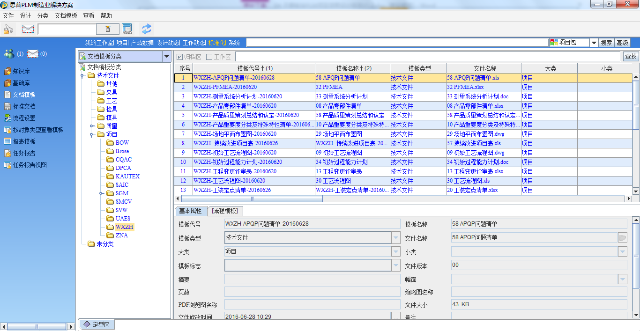Toggle the 归档区 checkbox
The width and height of the screenshot is (640, 331).
[x=180, y=57]
